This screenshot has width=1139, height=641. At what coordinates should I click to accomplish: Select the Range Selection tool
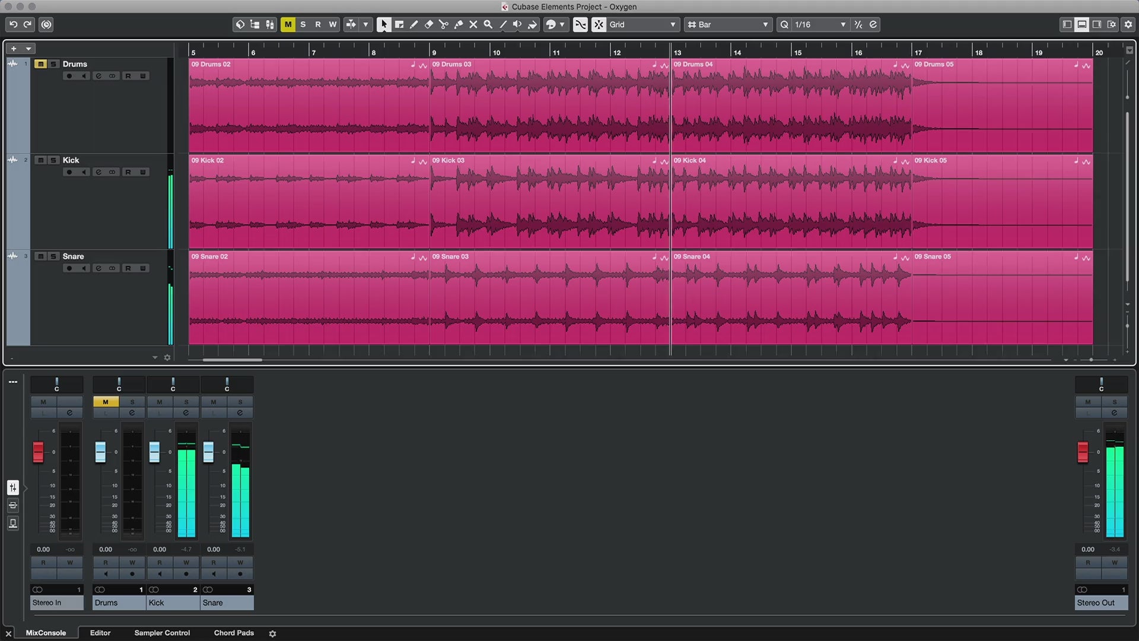[x=399, y=24]
